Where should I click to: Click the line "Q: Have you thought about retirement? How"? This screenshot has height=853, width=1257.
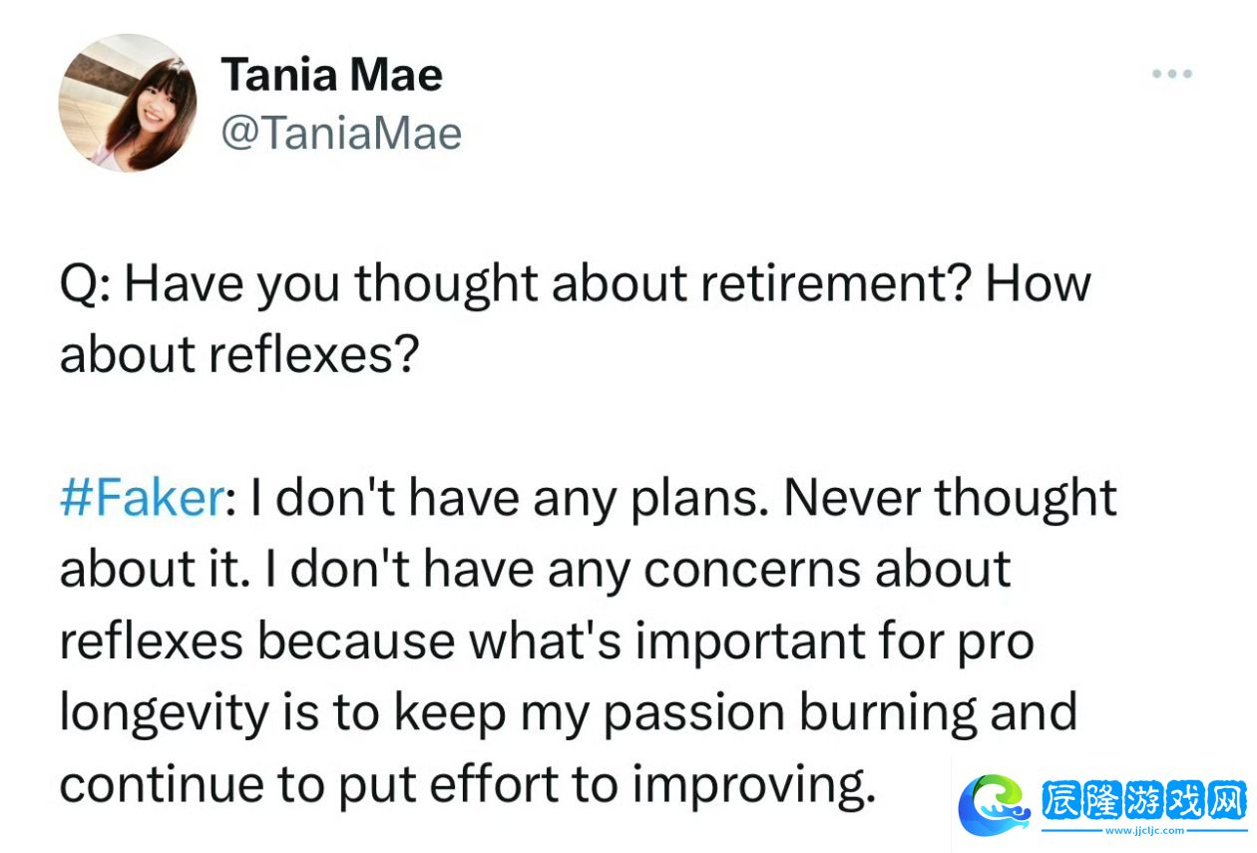(x=576, y=284)
